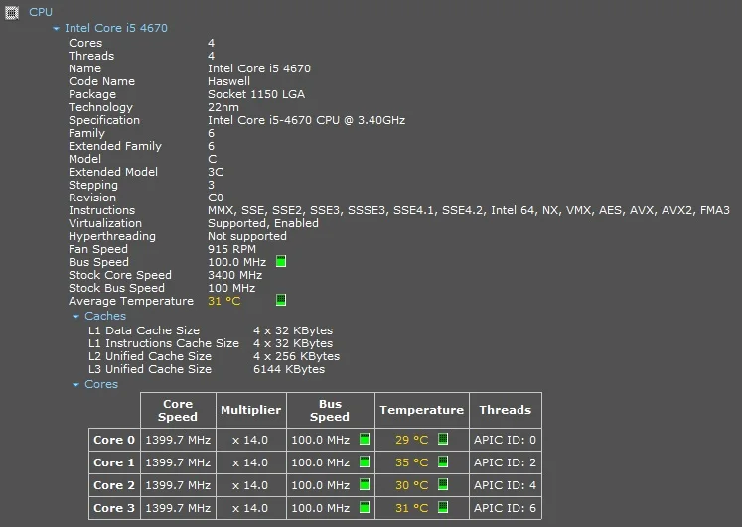Click the Intel Core i5 4670 heading link
Viewport: 742px width, 527px height.
(x=116, y=28)
